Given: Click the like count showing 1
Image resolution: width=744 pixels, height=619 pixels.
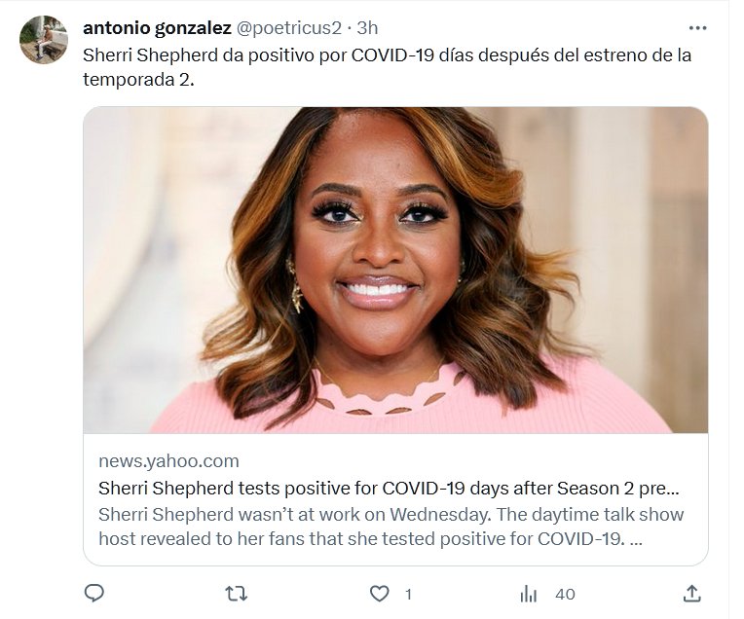Looking at the screenshot, I should point(408,594).
